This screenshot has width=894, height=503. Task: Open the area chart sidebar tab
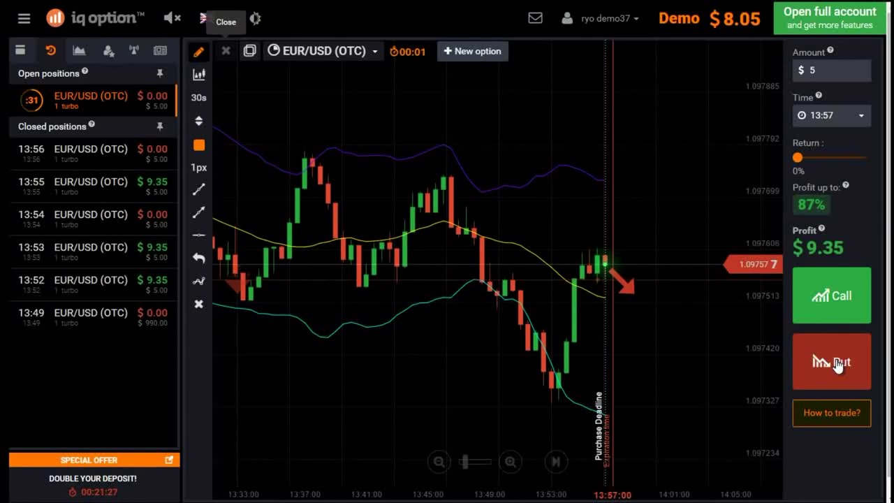tap(79, 50)
